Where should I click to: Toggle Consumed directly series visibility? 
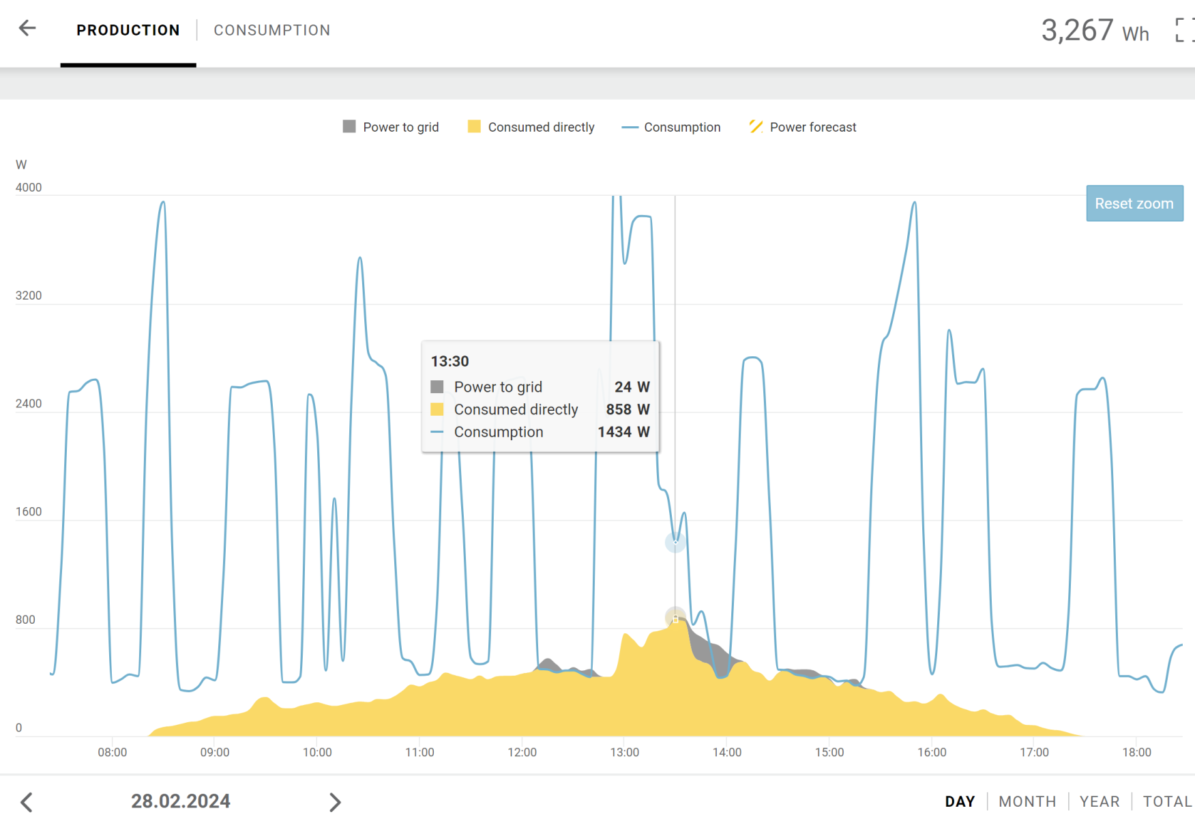tap(541, 128)
